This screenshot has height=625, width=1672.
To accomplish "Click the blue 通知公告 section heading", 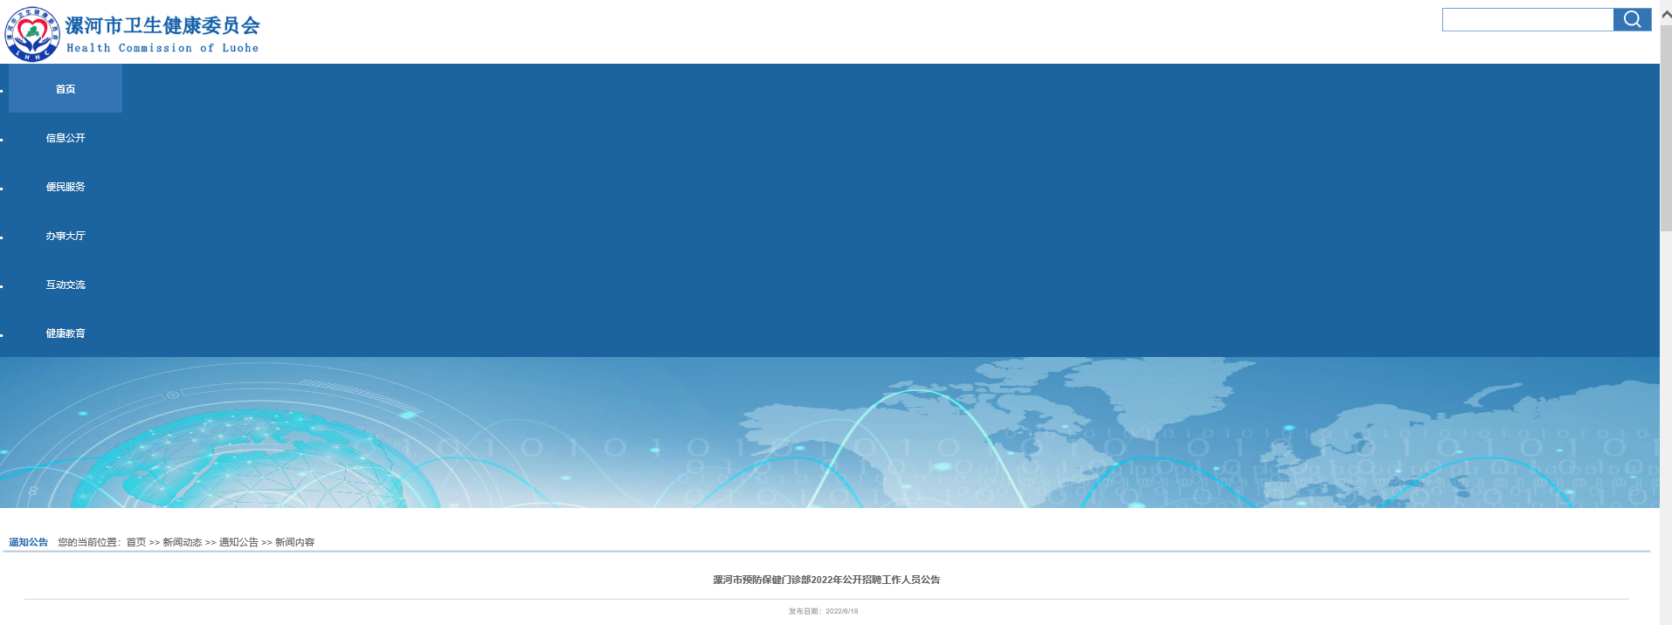I will click(29, 542).
